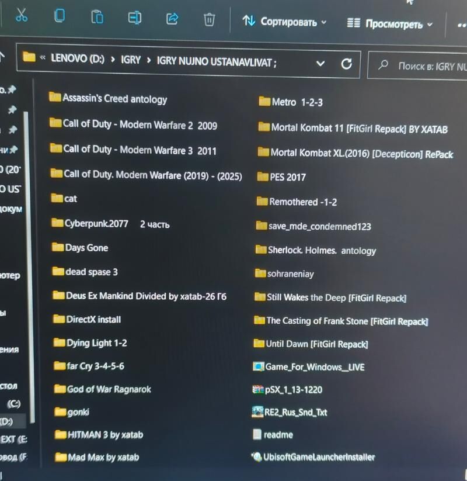Select The Casting of Frank Stone folder
The image size is (467, 481).
point(341,320)
